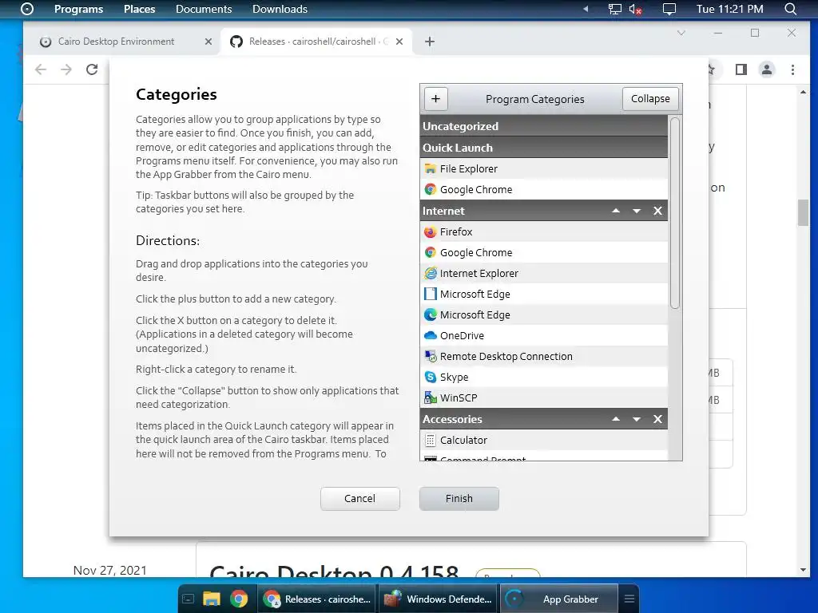Move the Internet category up
This screenshot has width=818, height=613.
point(616,211)
